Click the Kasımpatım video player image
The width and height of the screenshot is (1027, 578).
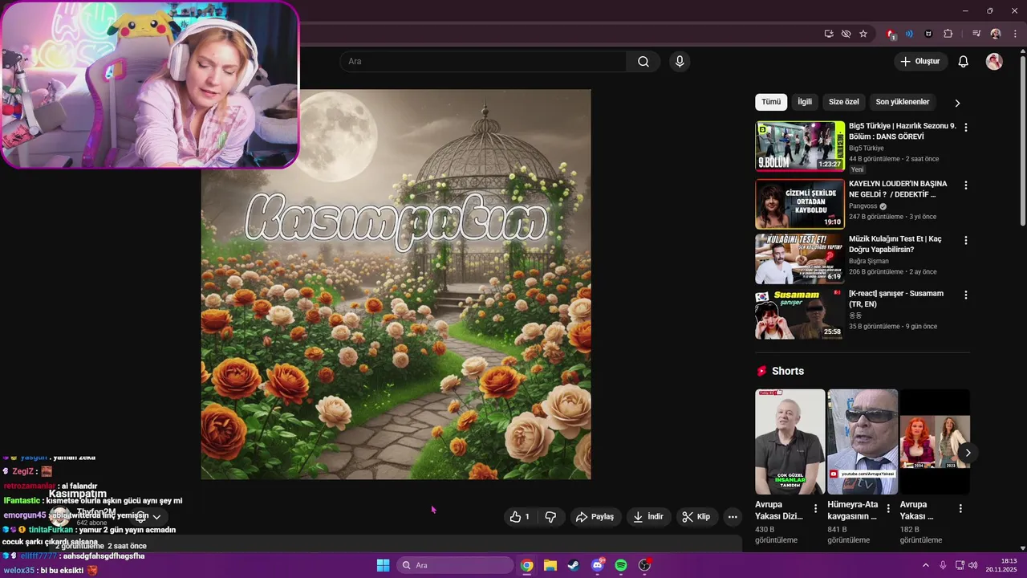(x=396, y=284)
